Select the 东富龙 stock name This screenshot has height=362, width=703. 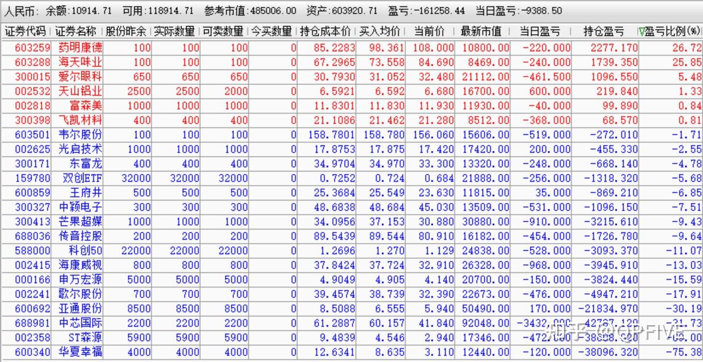[85, 164]
